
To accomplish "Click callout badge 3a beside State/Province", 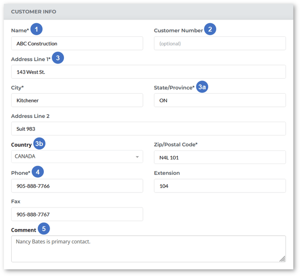I will pos(202,87).
